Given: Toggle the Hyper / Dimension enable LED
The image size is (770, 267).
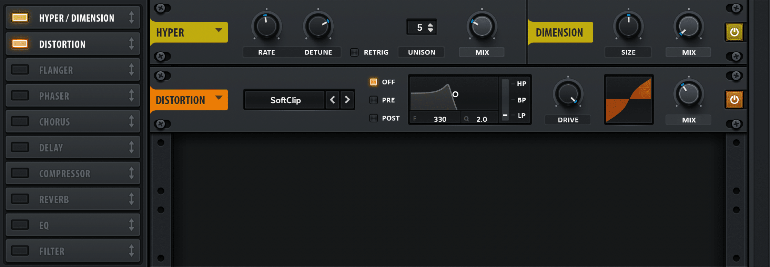Looking at the screenshot, I should click(20, 18).
